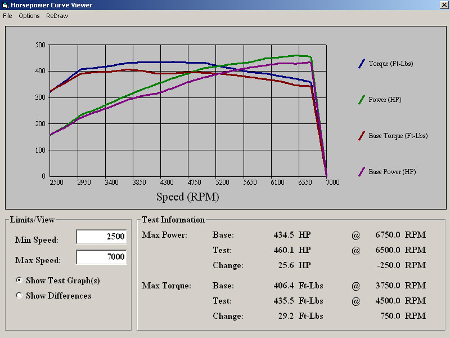Click the Test Information group title

tap(173, 220)
